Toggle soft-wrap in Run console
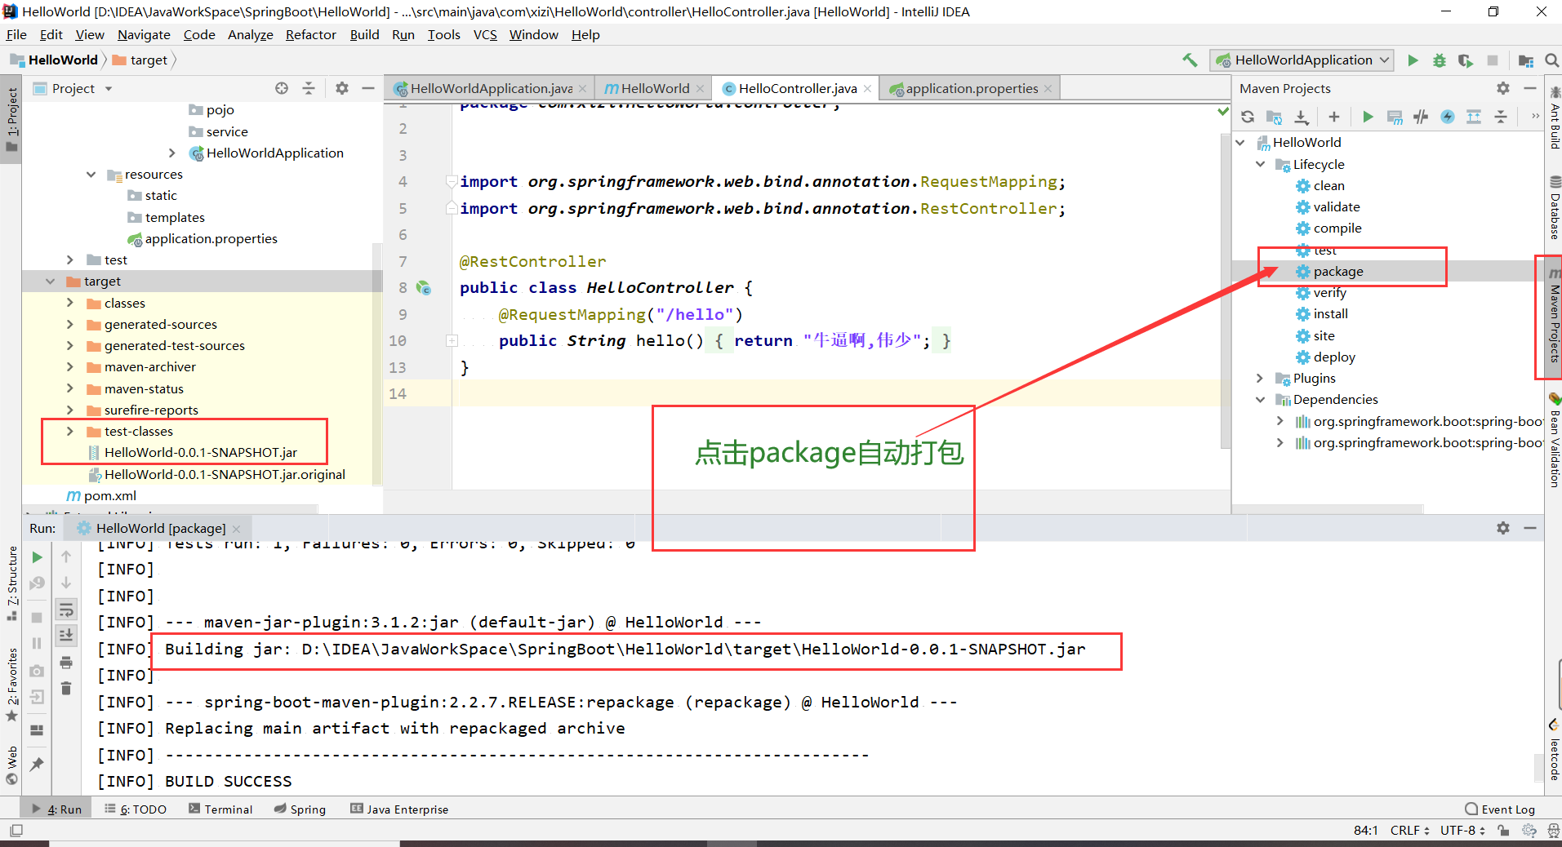This screenshot has width=1562, height=847. (66, 609)
